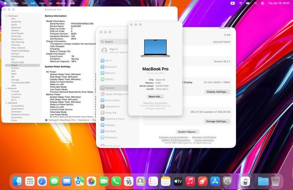Open the Apple menu
This screenshot has height=190, width=293.
click(x=5, y=3)
